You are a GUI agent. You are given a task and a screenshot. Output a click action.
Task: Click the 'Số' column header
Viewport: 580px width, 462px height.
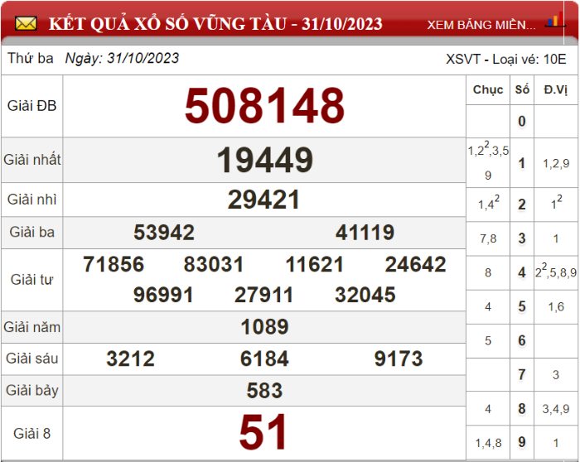522,89
